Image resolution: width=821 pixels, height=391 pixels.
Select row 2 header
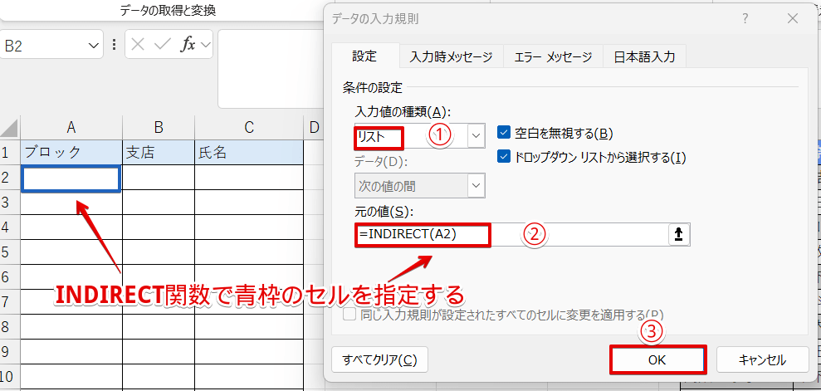(10, 178)
